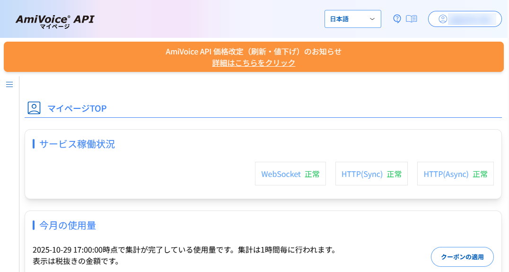Open the help question mark icon
Screen dimensions: 509x272
pos(397,19)
